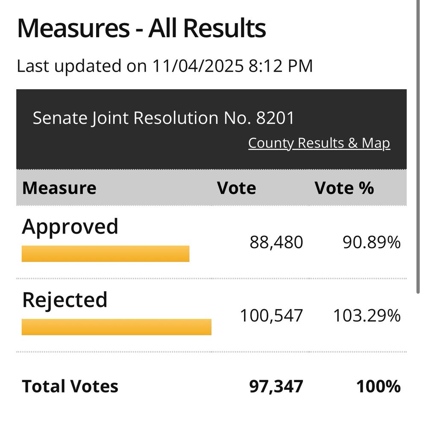This screenshot has width=423, height=427.
Task: Select the Approved measure label
Action: [70, 227]
